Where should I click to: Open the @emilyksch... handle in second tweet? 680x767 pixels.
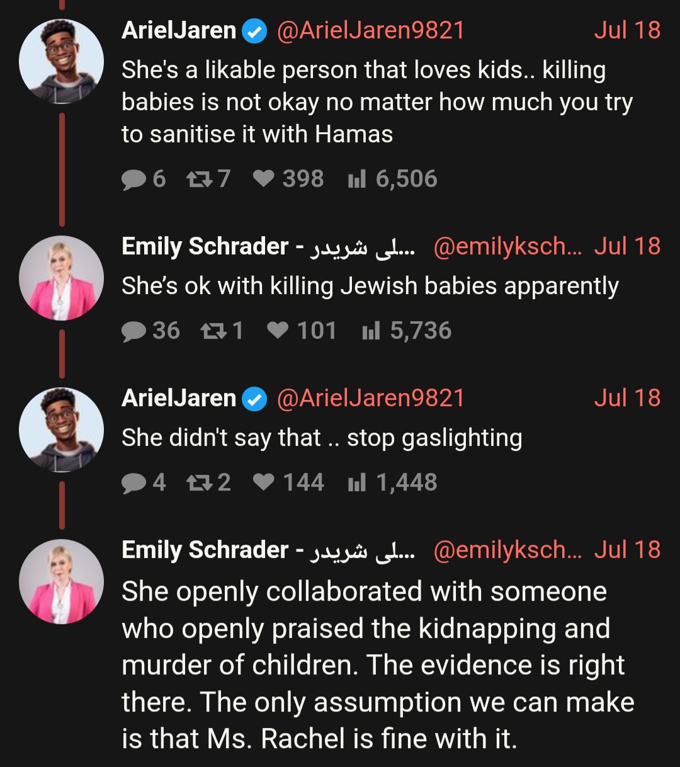click(x=507, y=247)
